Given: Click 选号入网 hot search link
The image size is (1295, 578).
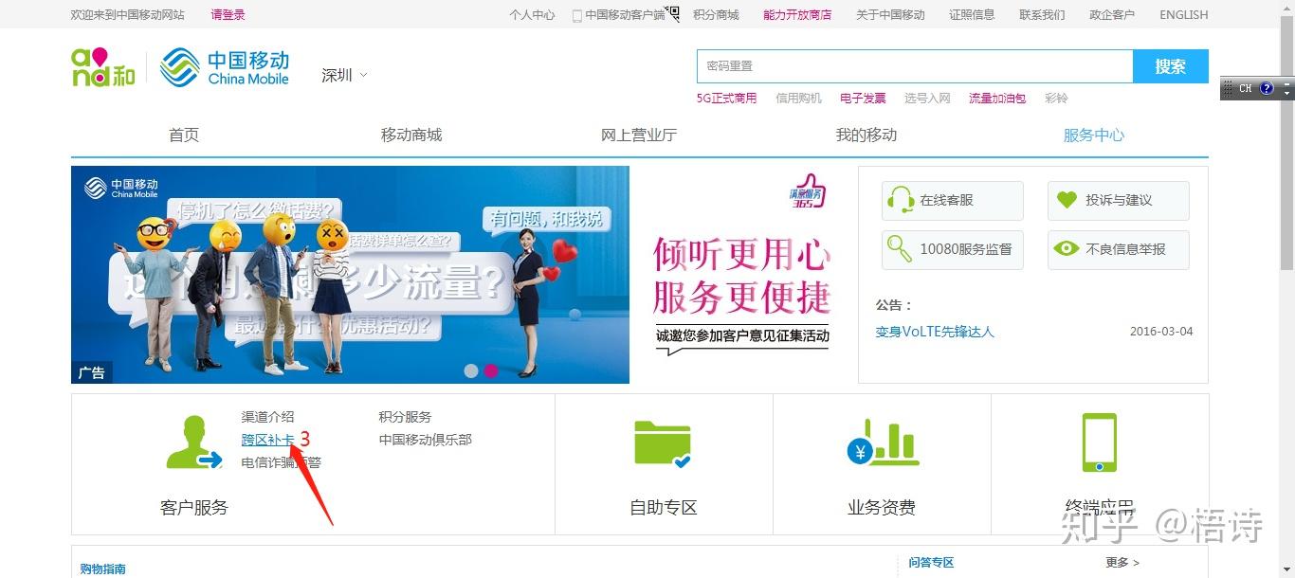Looking at the screenshot, I should [927, 98].
